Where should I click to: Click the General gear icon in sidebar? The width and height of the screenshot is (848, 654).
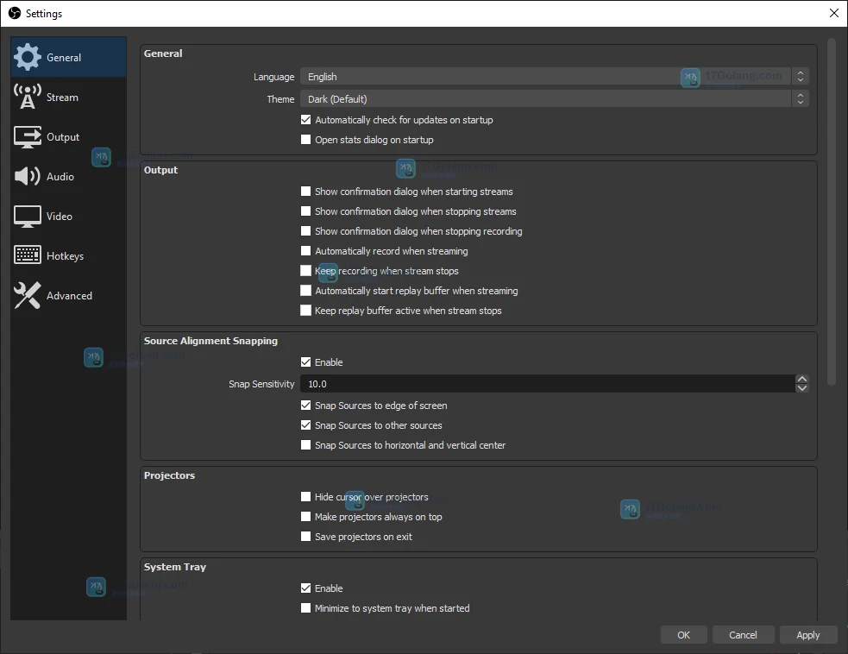click(27, 57)
